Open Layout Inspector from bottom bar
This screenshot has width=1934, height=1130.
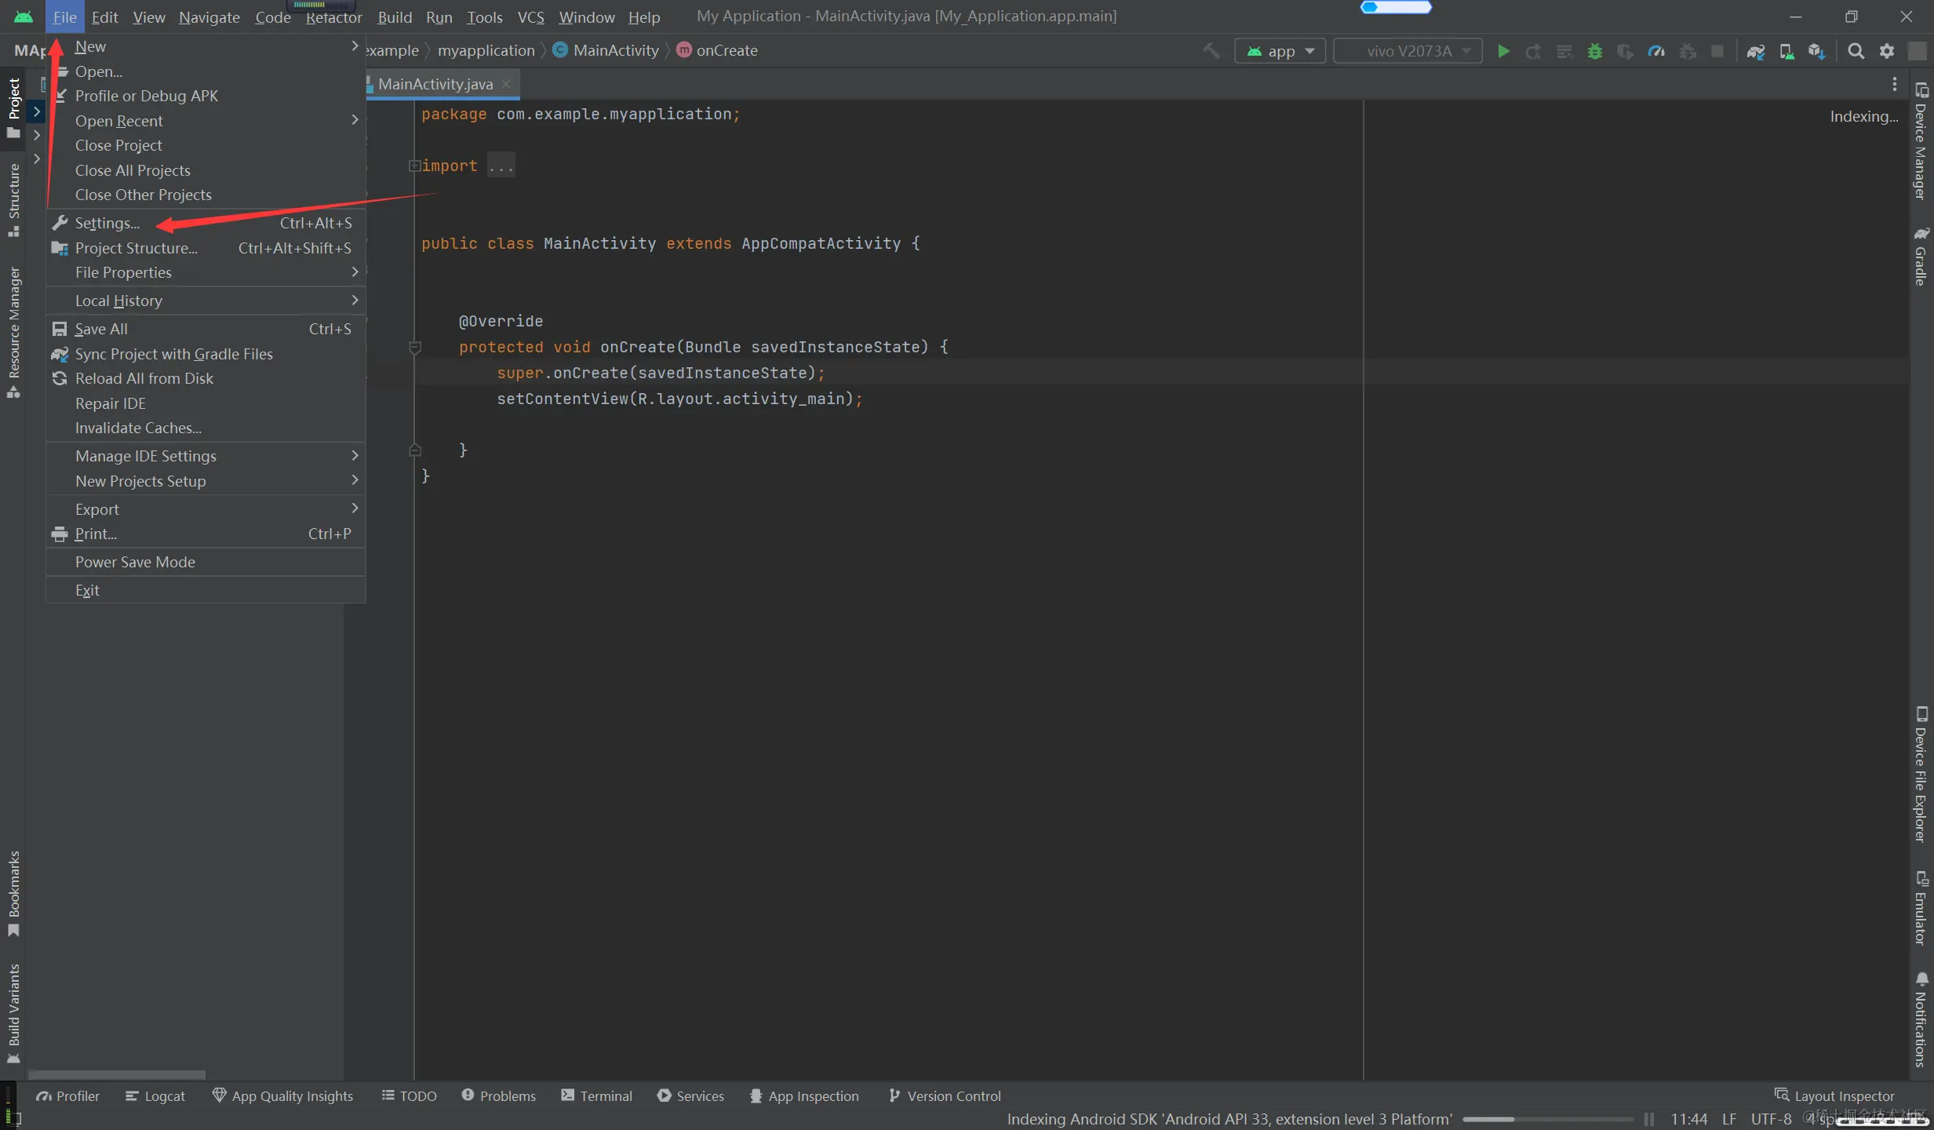coord(1834,1096)
